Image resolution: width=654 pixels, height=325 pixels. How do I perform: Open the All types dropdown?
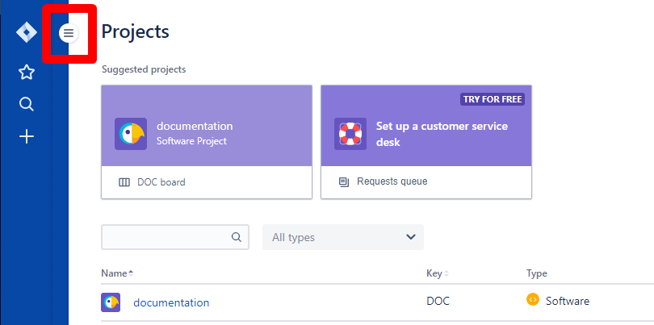click(x=343, y=237)
